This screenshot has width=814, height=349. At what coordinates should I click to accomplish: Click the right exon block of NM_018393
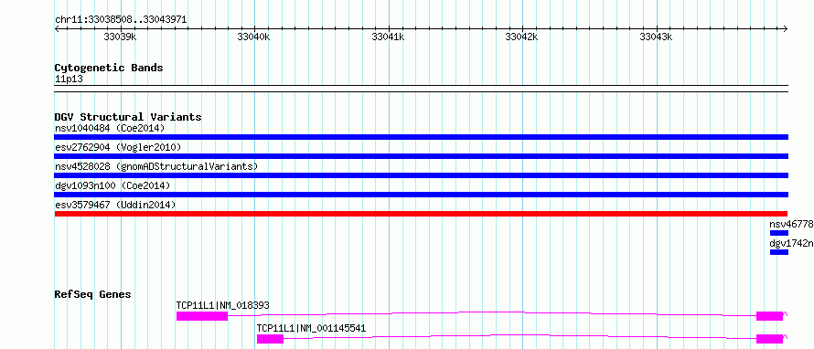[769, 316]
